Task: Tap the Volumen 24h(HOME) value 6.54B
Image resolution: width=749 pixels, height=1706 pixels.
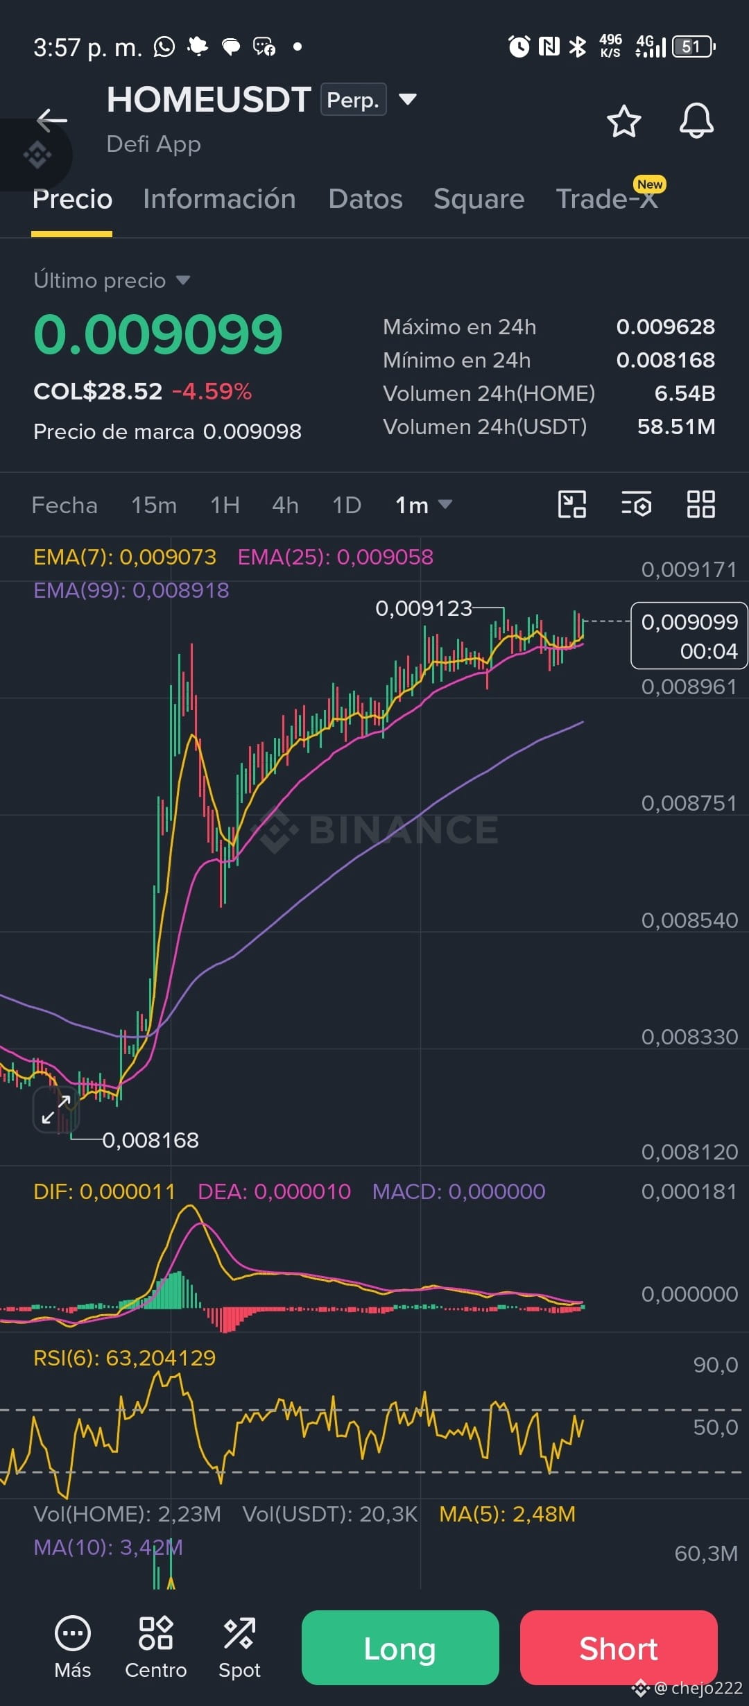Action: 685,393
